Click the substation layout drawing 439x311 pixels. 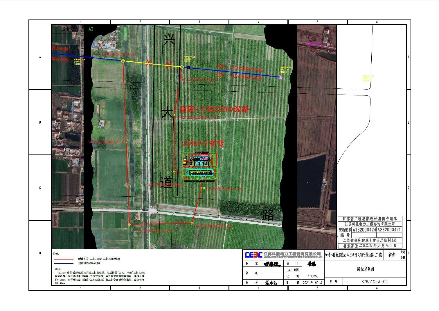[200, 167]
